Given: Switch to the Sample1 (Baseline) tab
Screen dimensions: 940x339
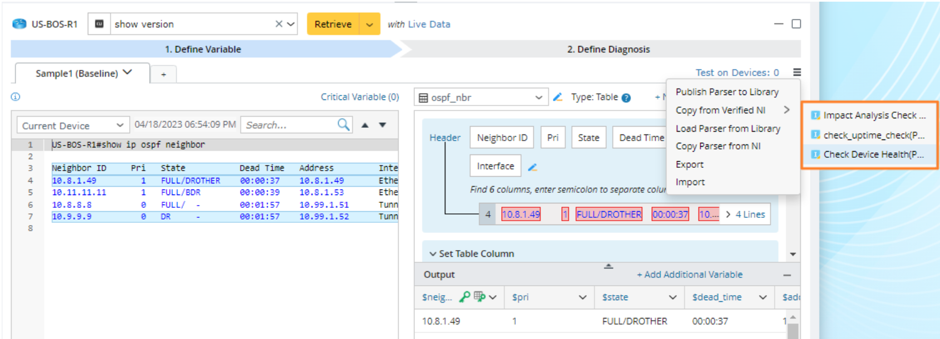Looking at the screenshot, I should (x=77, y=73).
